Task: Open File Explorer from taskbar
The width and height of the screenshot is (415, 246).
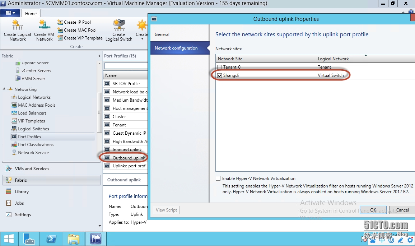Action: [74, 239]
